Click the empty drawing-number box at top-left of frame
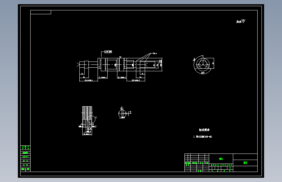Viewport: 282px width, 182px height. click(x=41, y=12)
